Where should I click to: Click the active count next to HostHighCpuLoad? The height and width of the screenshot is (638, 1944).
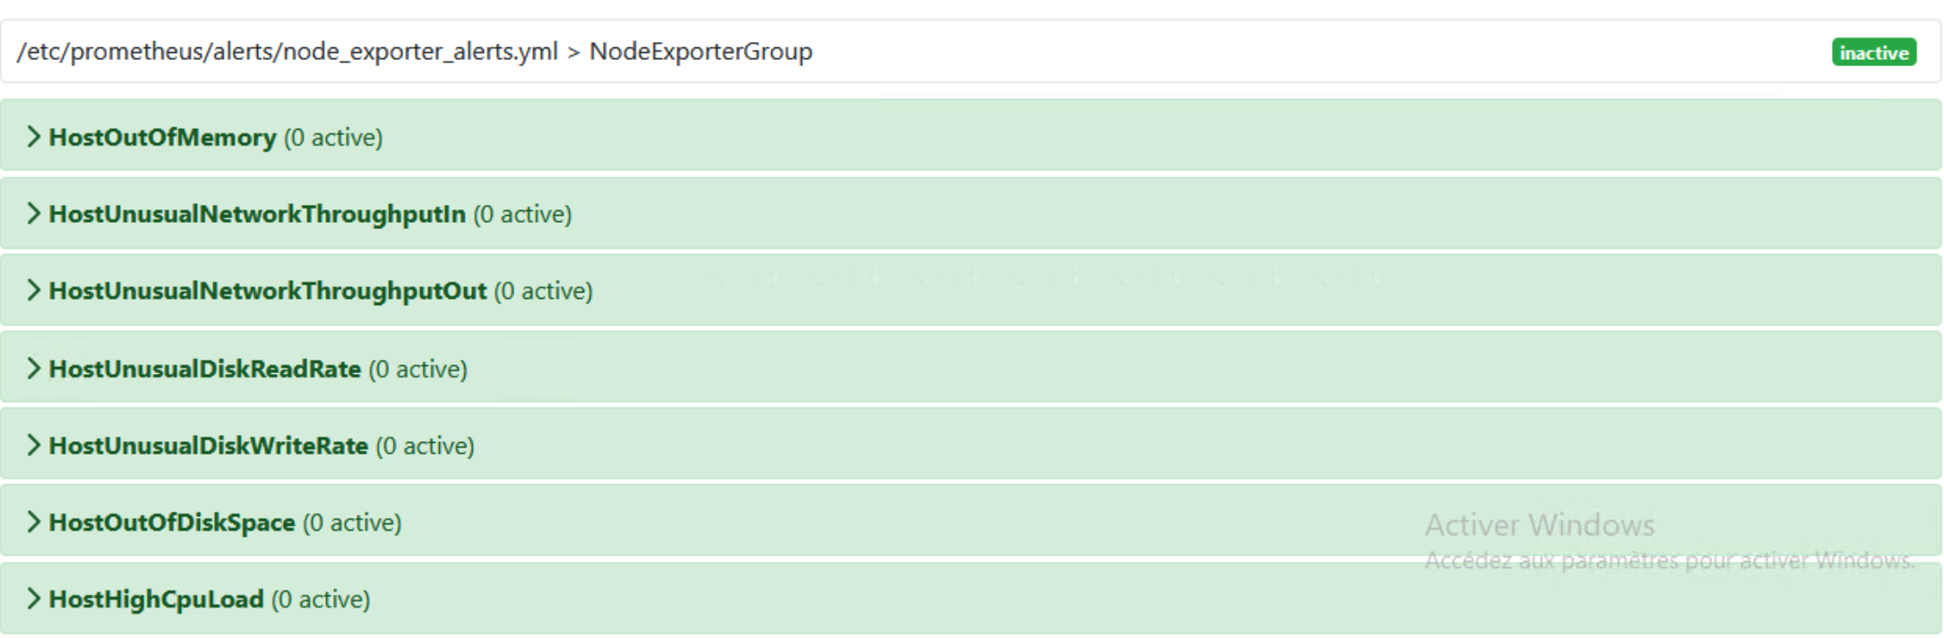[x=321, y=600]
